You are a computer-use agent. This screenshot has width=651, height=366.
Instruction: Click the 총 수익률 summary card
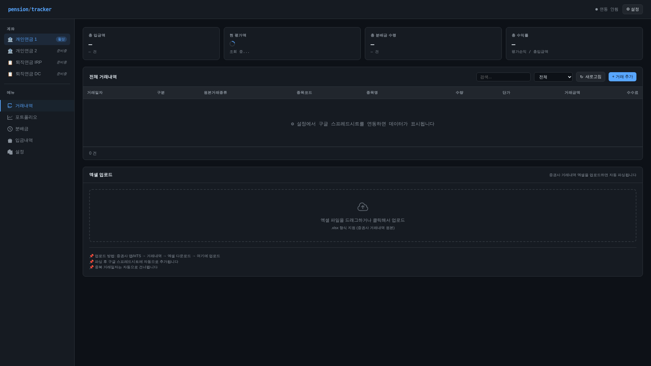pyautogui.click(x=574, y=43)
